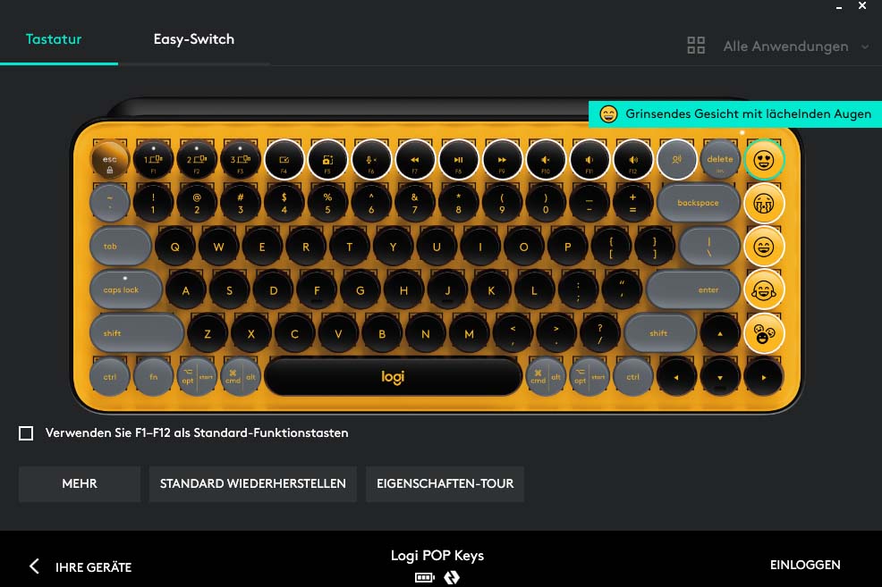Image resolution: width=882 pixels, height=587 pixels.
Task: Click the application grid icon
Action: 696,46
